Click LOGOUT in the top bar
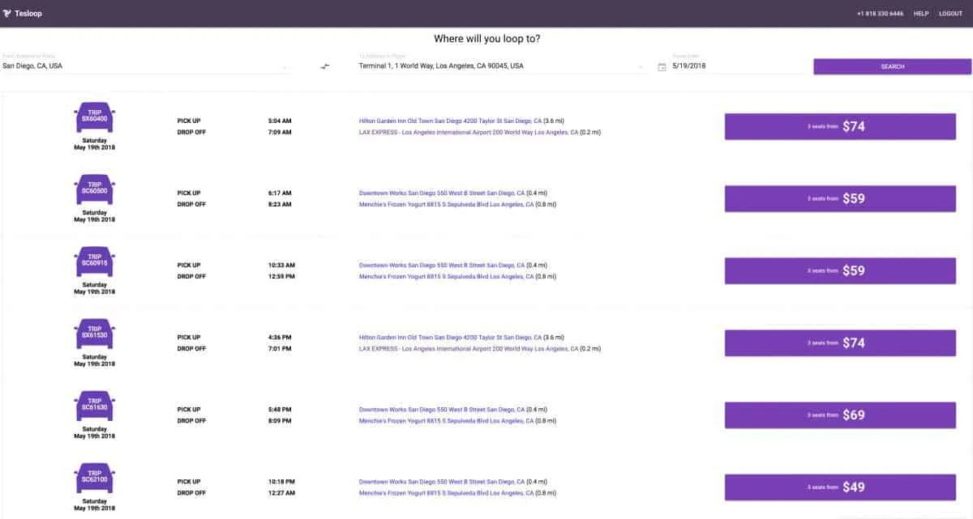The width and height of the screenshot is (973, 519). pos(950,14)
